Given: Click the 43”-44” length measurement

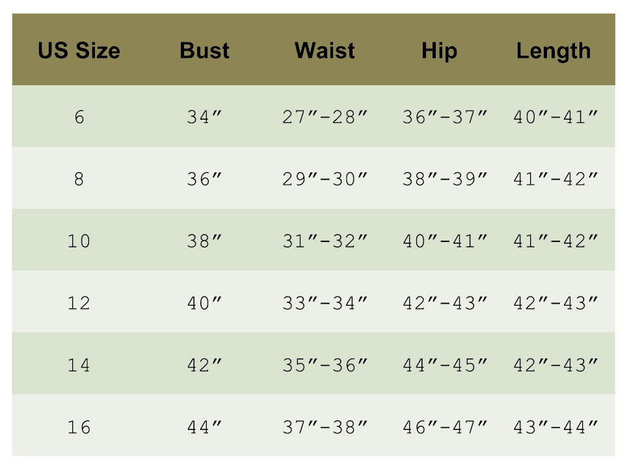Looking at the screenshot, I should click(x=555, y=427).
